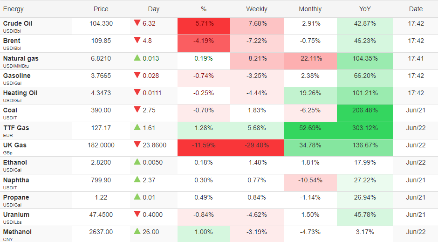Click the red down arrow in UK Gas row
Image resolution: width=438 pixels, height=242 pixels.
point(137,145)
